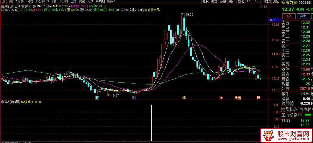Click the 买二 price 12.26

305,50
